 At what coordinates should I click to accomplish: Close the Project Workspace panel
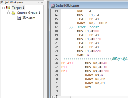(x=42, y=2)
